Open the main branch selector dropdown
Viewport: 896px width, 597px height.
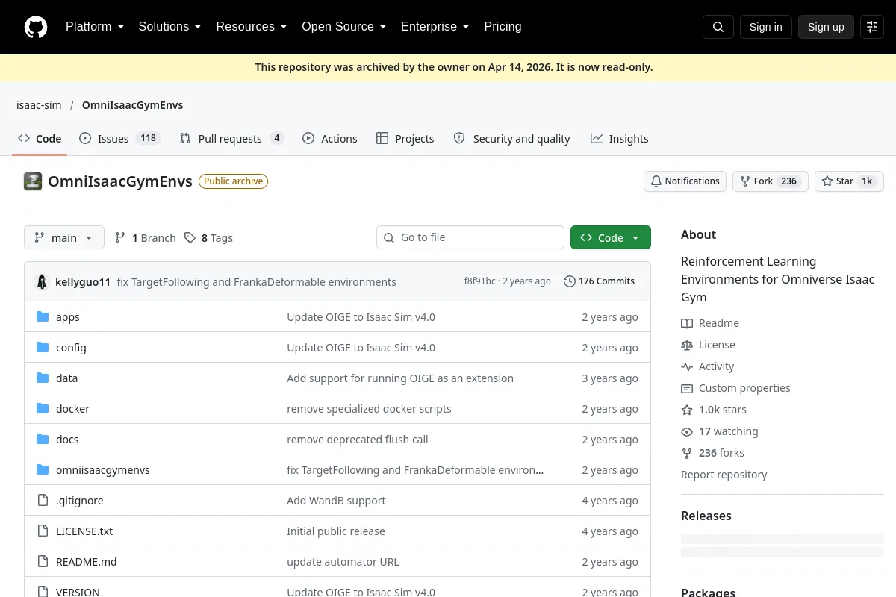pyautogui.click(x=64, y=237)
